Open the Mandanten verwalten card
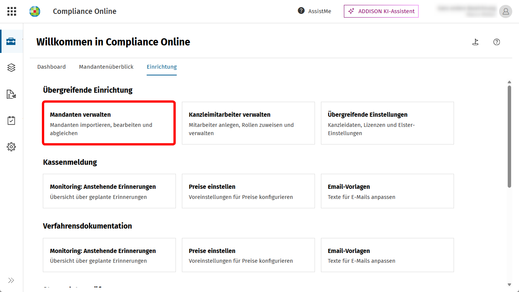The width and height of the screenshot is (519, 292). pos(109,123)
